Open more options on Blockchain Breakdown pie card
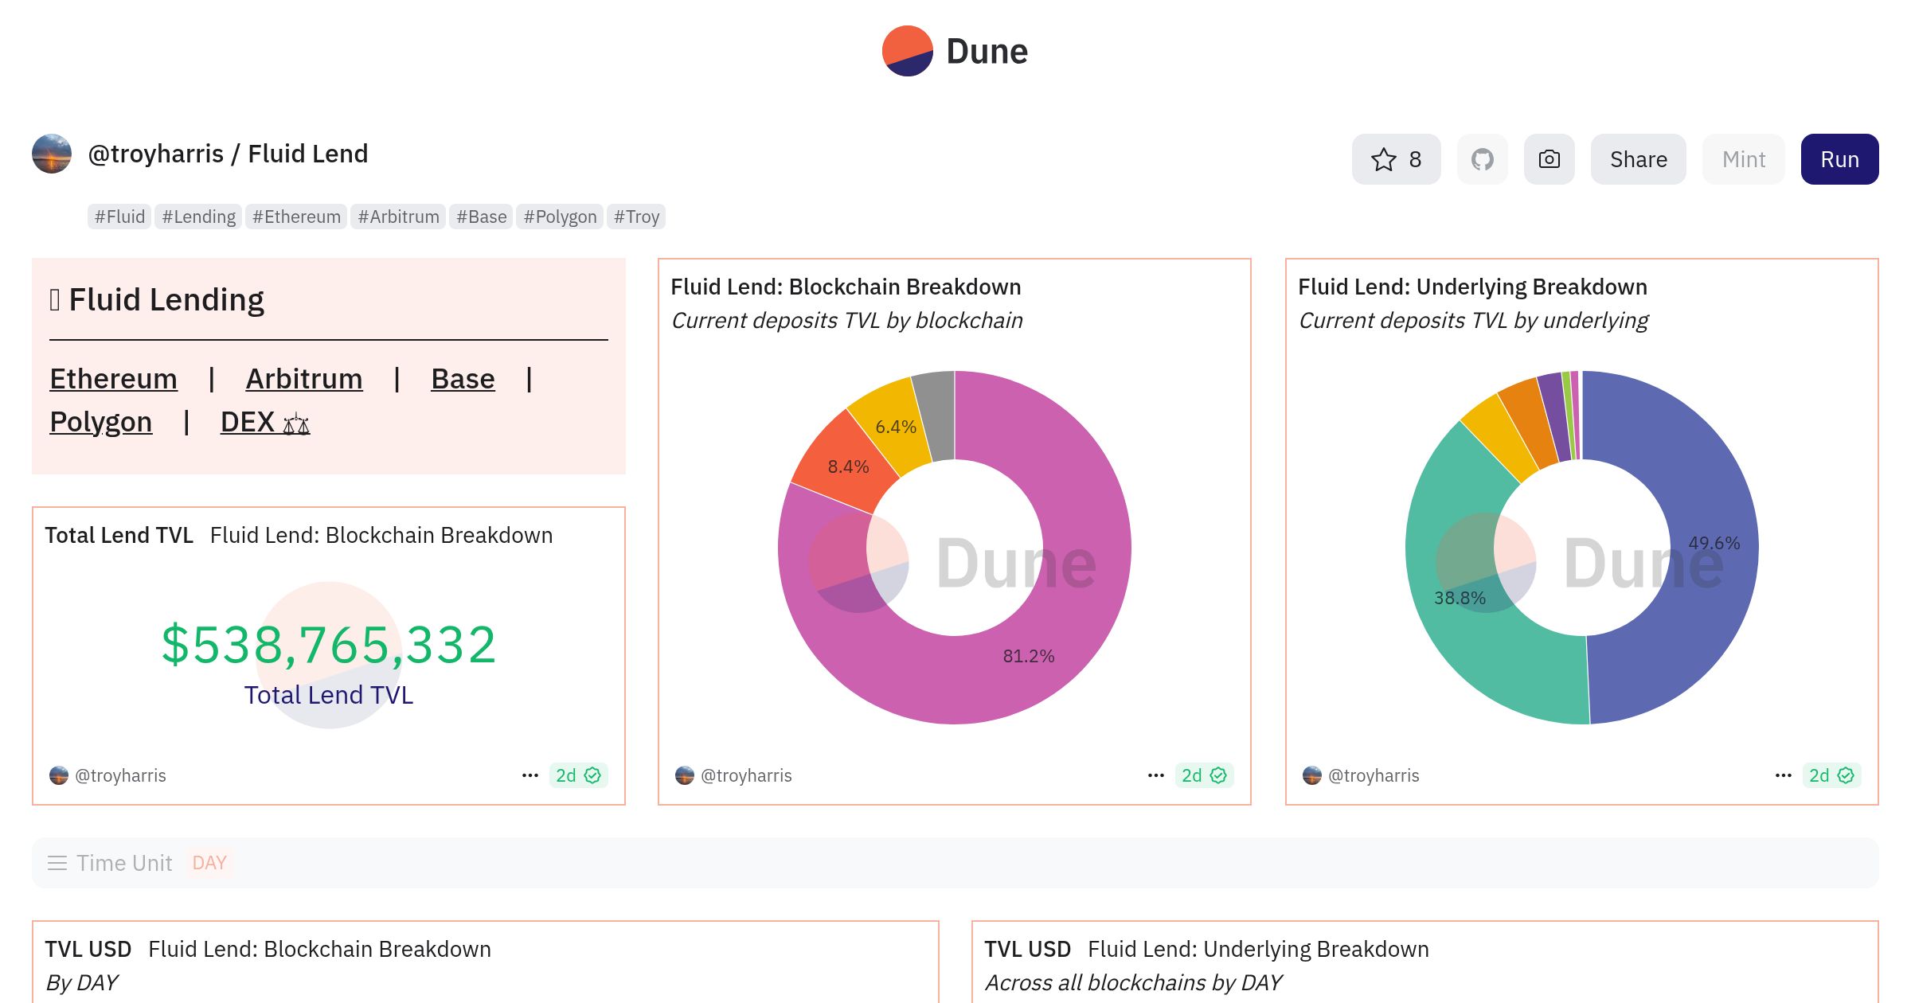The height and width of the screenshot is (1003, 1911). (1156, 775)
